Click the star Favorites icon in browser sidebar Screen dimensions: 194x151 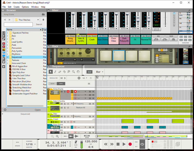coord(4,67)
